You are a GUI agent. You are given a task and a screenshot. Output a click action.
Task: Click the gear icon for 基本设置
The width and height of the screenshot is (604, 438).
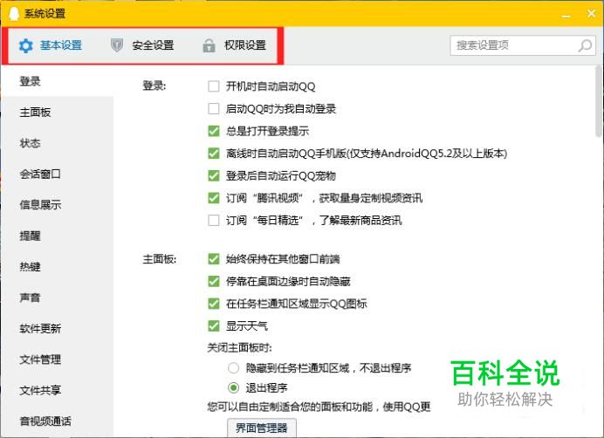click(x=26, y=46)
